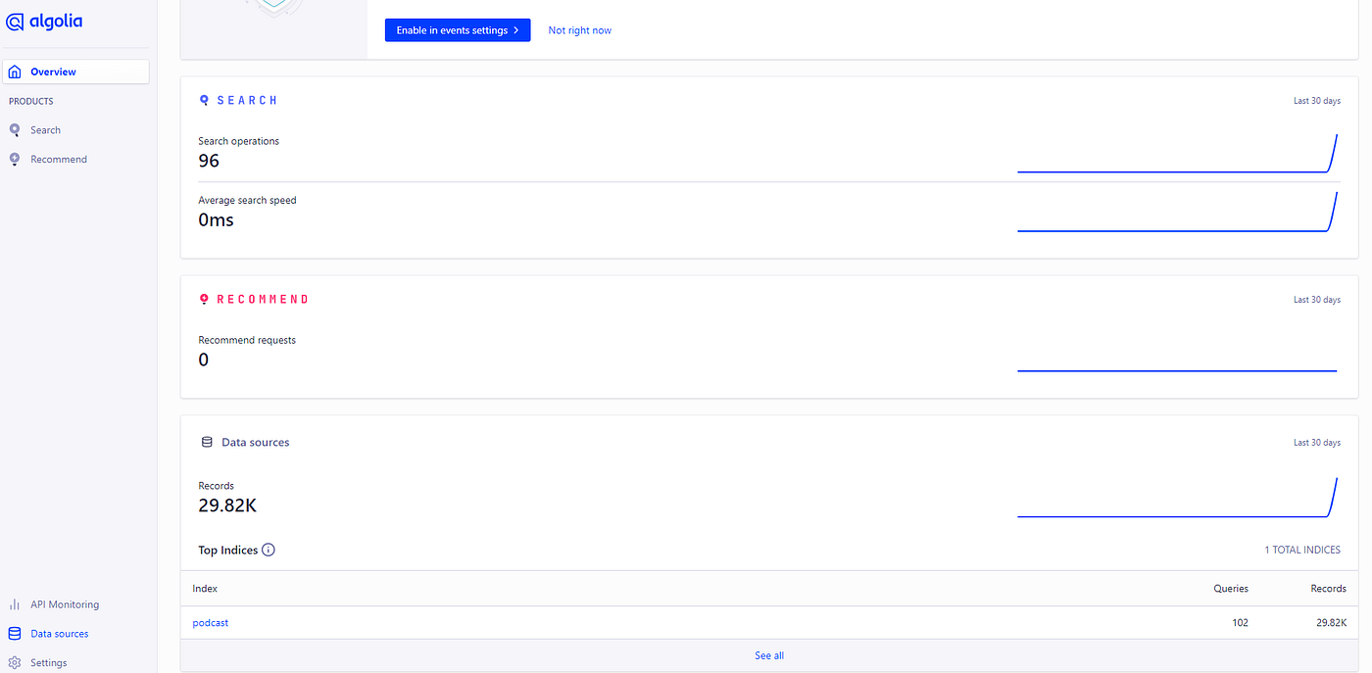The height and width of the screenshot is (673, 1372).
Task: Go to the Overview menu item
Action: point(76,72)
